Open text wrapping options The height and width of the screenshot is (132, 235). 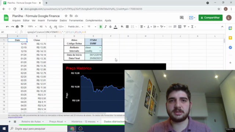(156, 27)
